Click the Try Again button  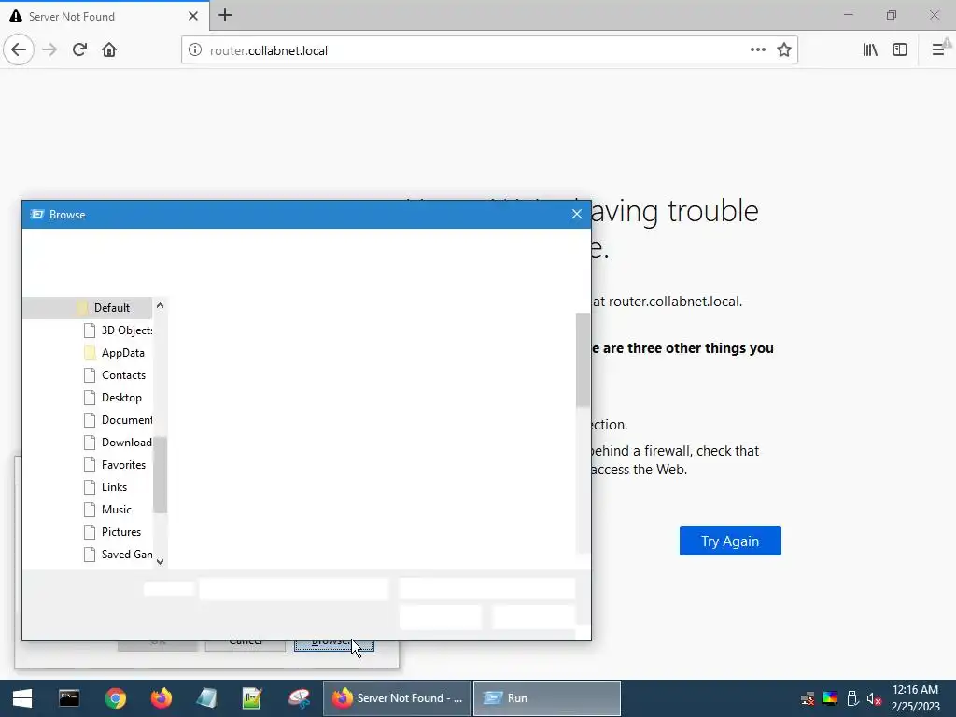[x=730, y=541]
